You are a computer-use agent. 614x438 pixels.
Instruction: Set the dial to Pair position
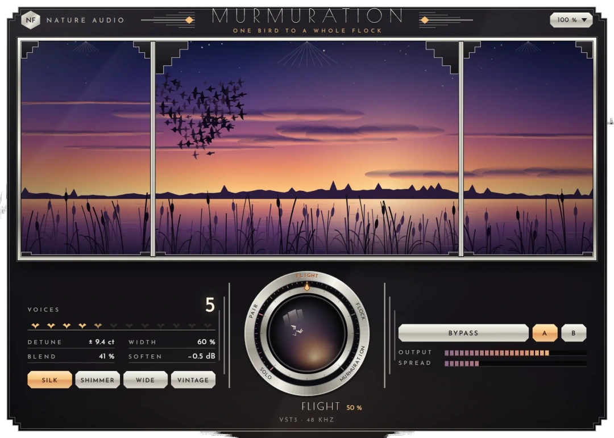254,311
